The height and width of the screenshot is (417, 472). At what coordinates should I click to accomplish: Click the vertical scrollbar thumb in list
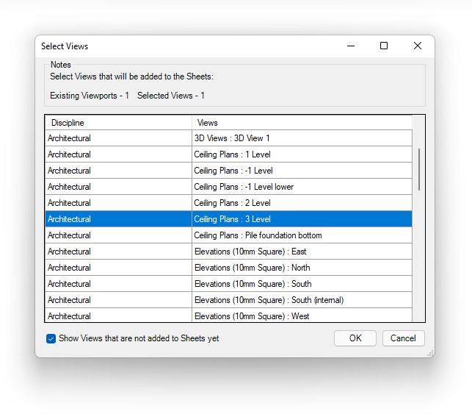coord(419,169)
